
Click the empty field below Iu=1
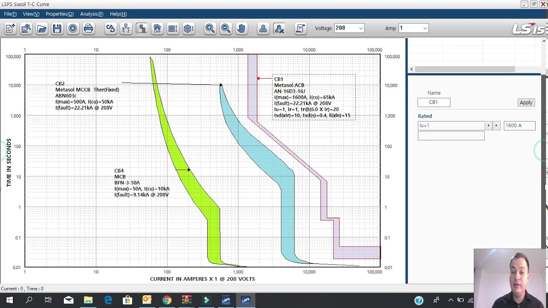pos(451,136)
